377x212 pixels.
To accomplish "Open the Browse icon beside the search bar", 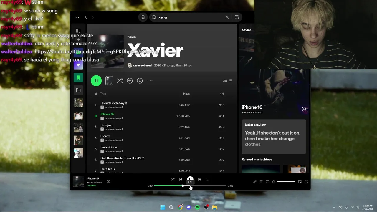I will [237, 17].
